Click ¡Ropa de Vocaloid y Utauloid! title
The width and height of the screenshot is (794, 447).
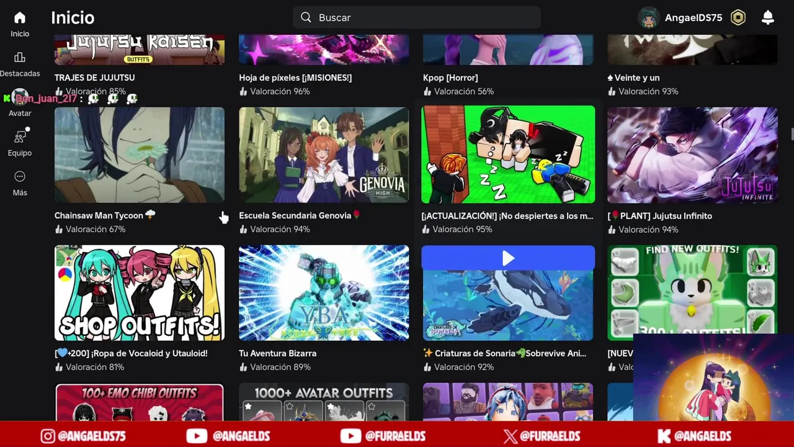[131, 353]
